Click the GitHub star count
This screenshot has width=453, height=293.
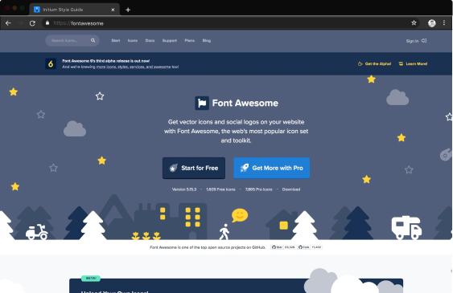(x=290, y=247)
